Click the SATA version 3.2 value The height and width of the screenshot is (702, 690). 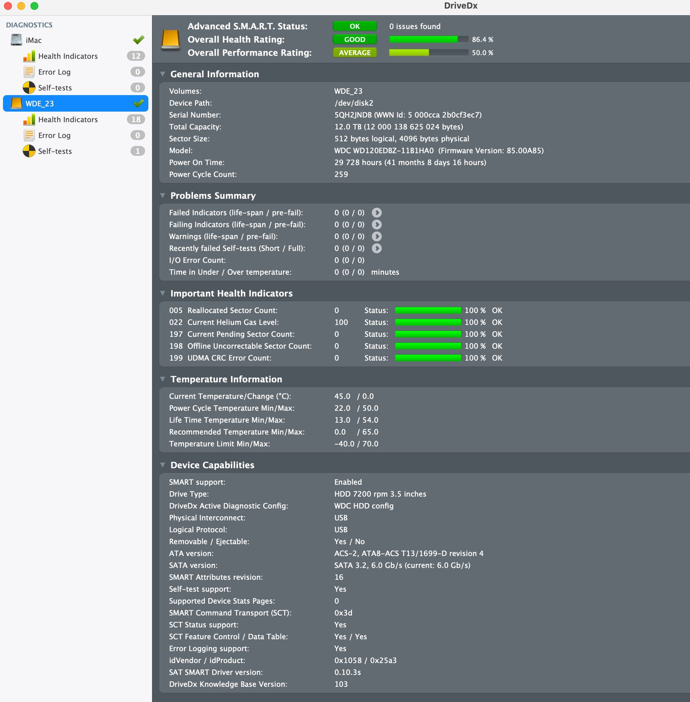click(x=402, y=565)
